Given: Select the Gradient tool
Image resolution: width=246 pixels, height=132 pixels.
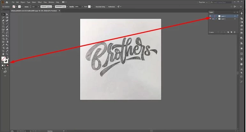Looking at the screenshot, I should [7, 42].
